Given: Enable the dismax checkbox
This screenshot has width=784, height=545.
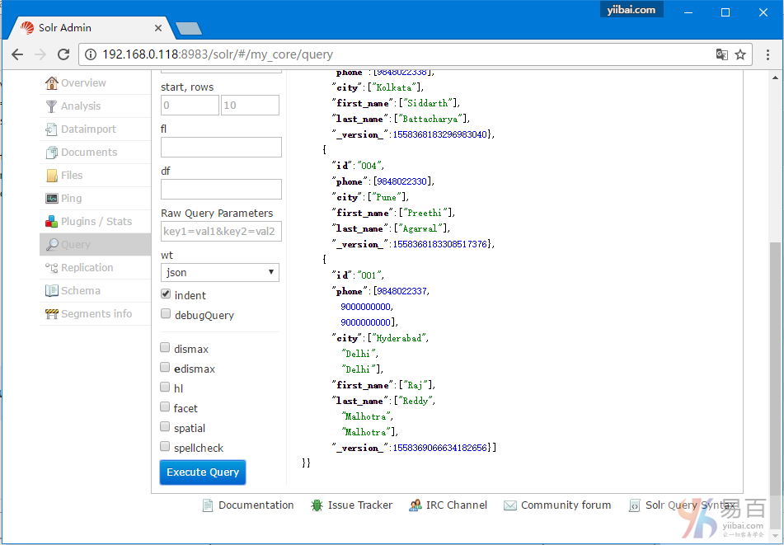Looking at the screenshot, I should [x=165, y=347].
